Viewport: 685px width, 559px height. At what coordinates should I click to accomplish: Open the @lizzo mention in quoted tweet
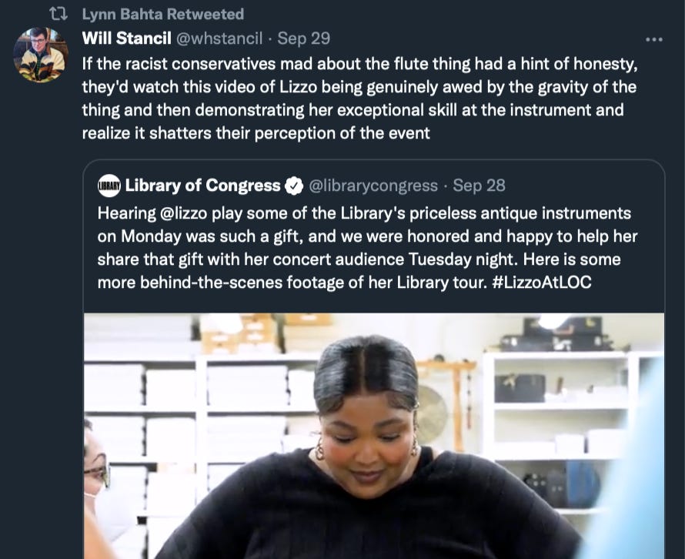click(x=183, y=213)
